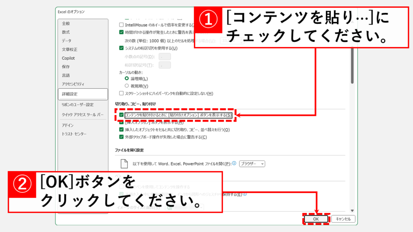The image size is (413, 232).
Task: Select the 詳細設定 category
Action: (x=83, y=94)
